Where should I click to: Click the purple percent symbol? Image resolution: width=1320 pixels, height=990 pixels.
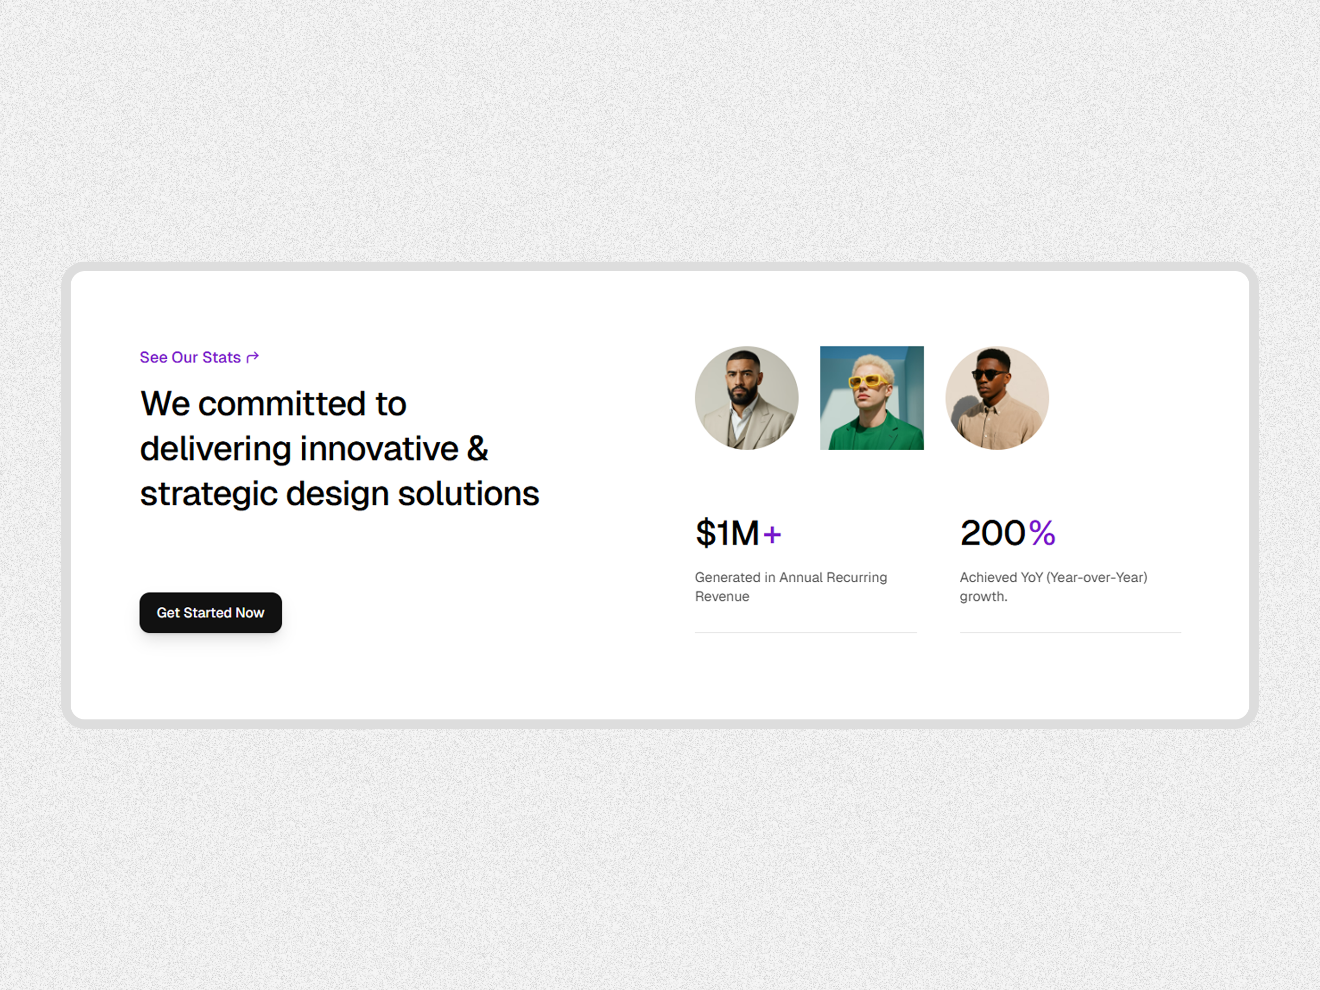pos(1042,533)
